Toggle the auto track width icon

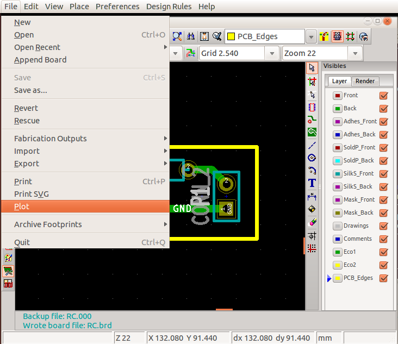[x=191, y=53]
